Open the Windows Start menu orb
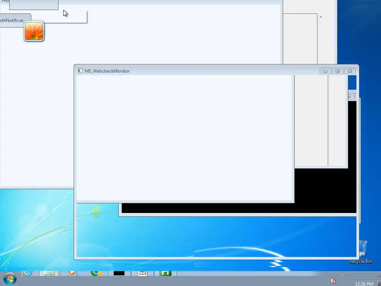This screenshot has width=381, height=286. (x=10, y=279)
